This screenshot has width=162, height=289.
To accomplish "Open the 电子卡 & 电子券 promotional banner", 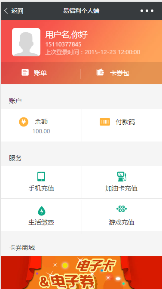I will click(81, 272).
